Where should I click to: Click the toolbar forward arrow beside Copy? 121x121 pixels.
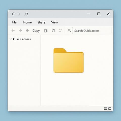point(20,31)
